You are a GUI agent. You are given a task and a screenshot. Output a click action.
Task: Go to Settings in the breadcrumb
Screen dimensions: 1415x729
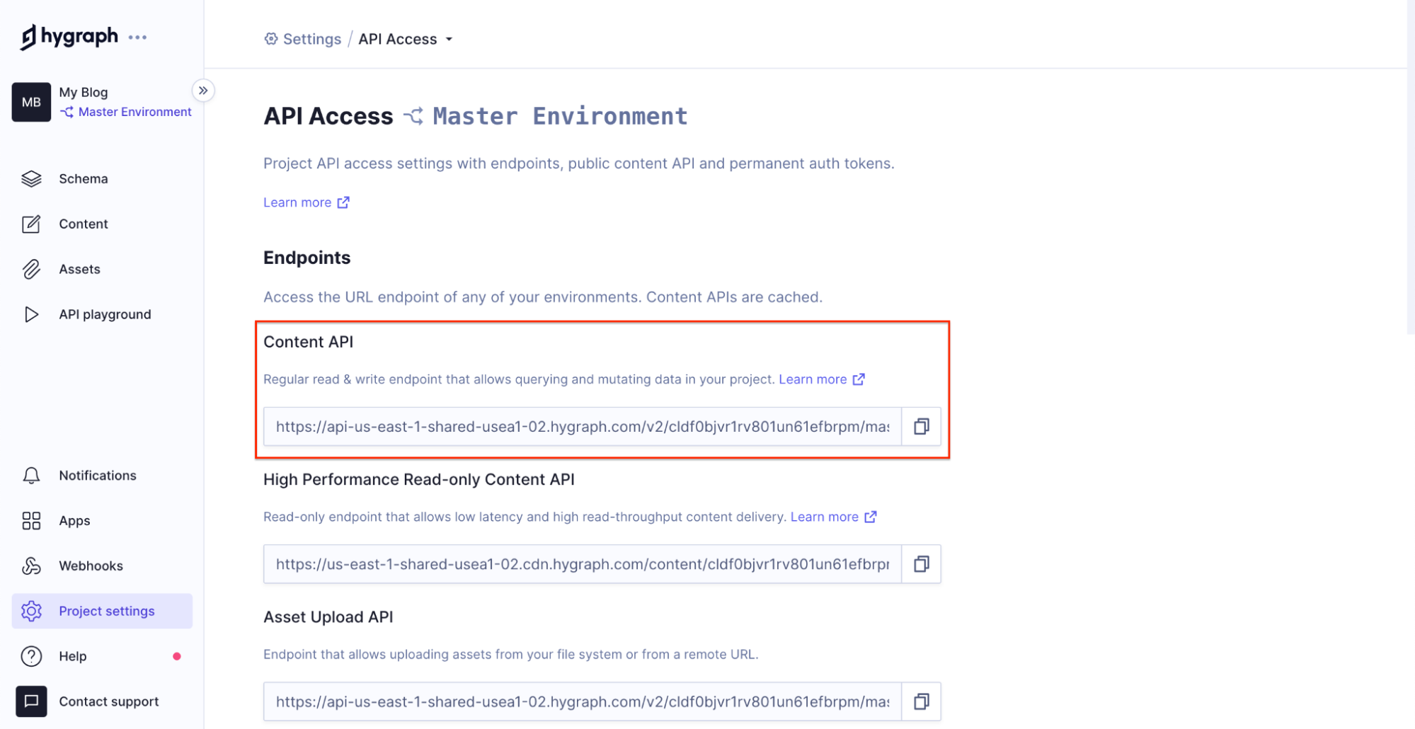tap(311, 40)
